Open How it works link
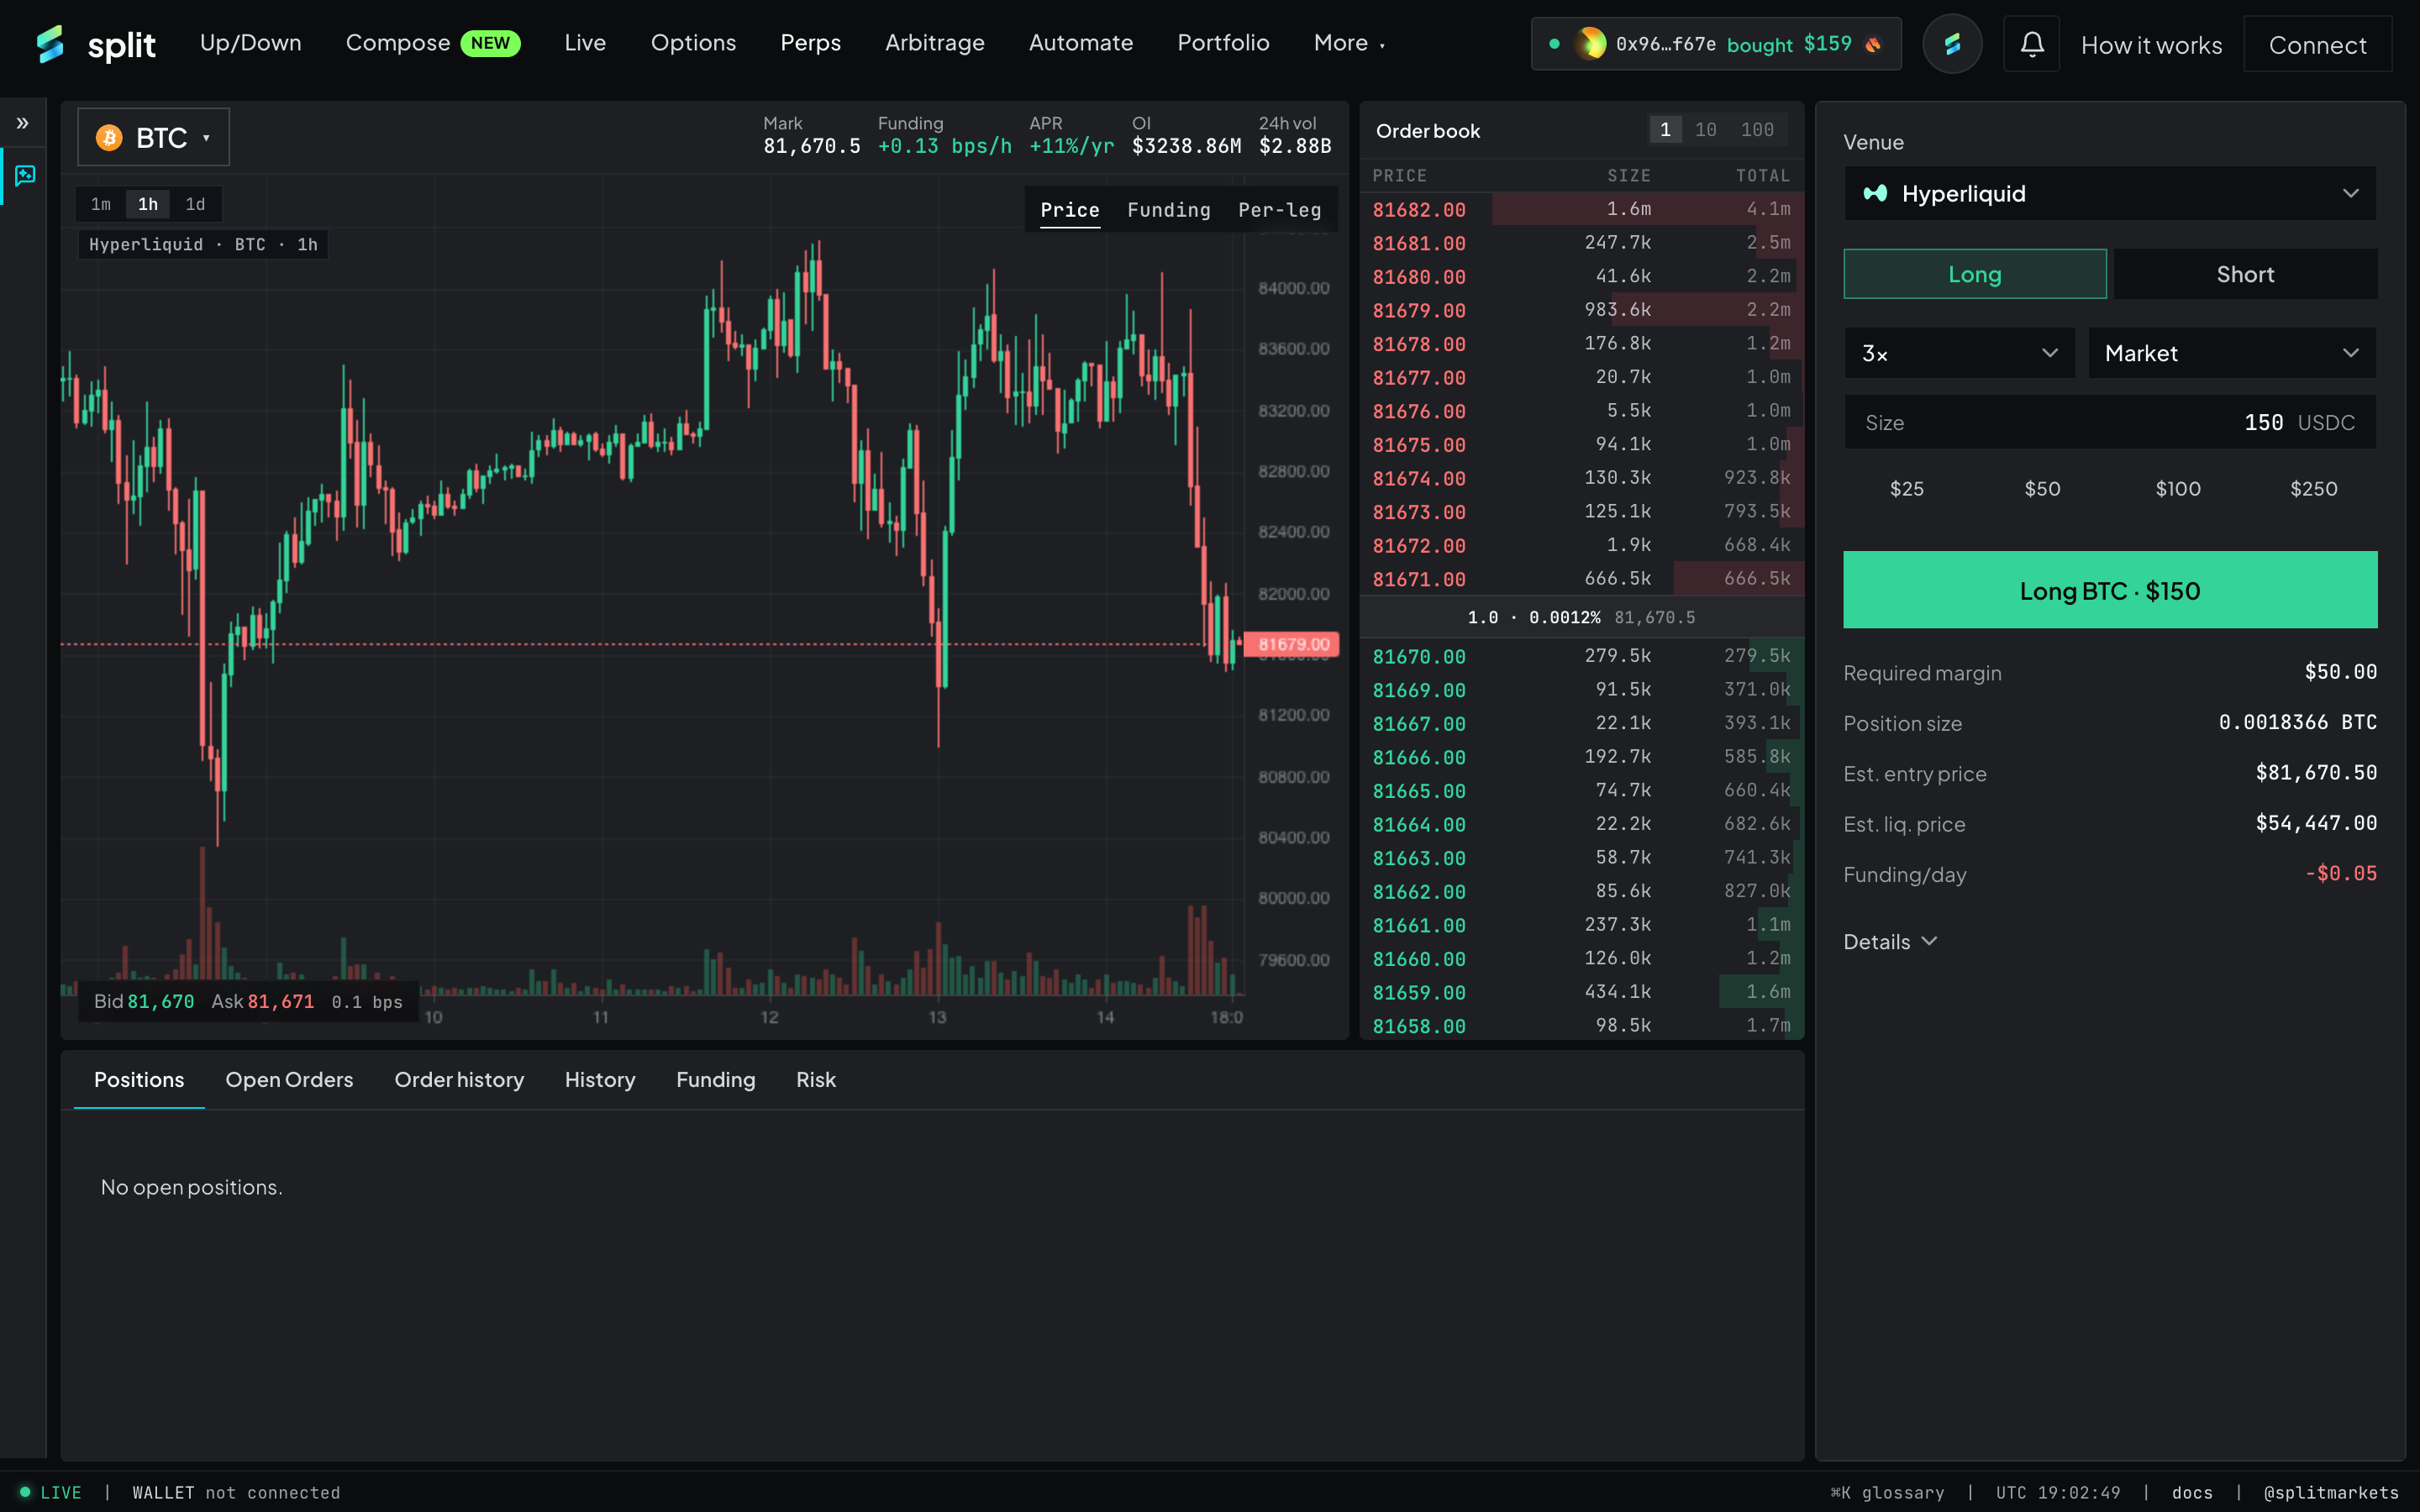This screenshot has width=2420, height=1512. click(x=2151, y=45)
